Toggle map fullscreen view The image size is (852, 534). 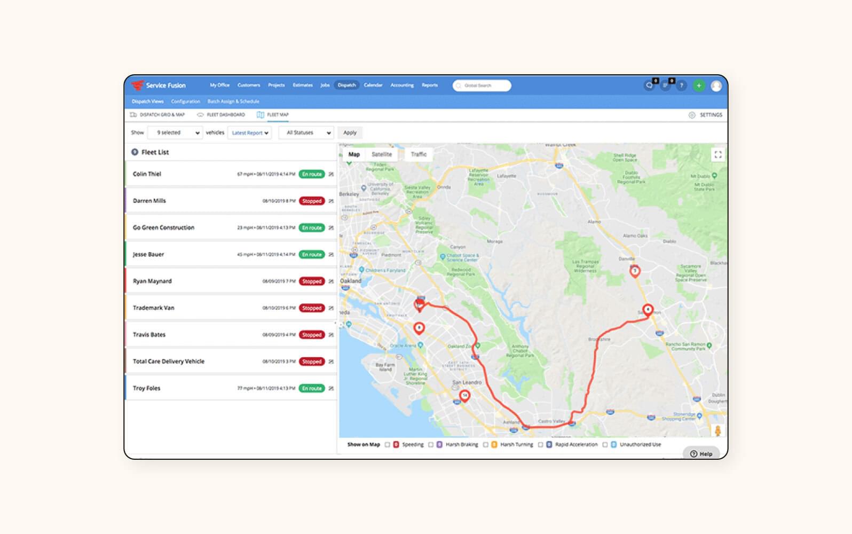pyautogui.click(x=718, y=155)
